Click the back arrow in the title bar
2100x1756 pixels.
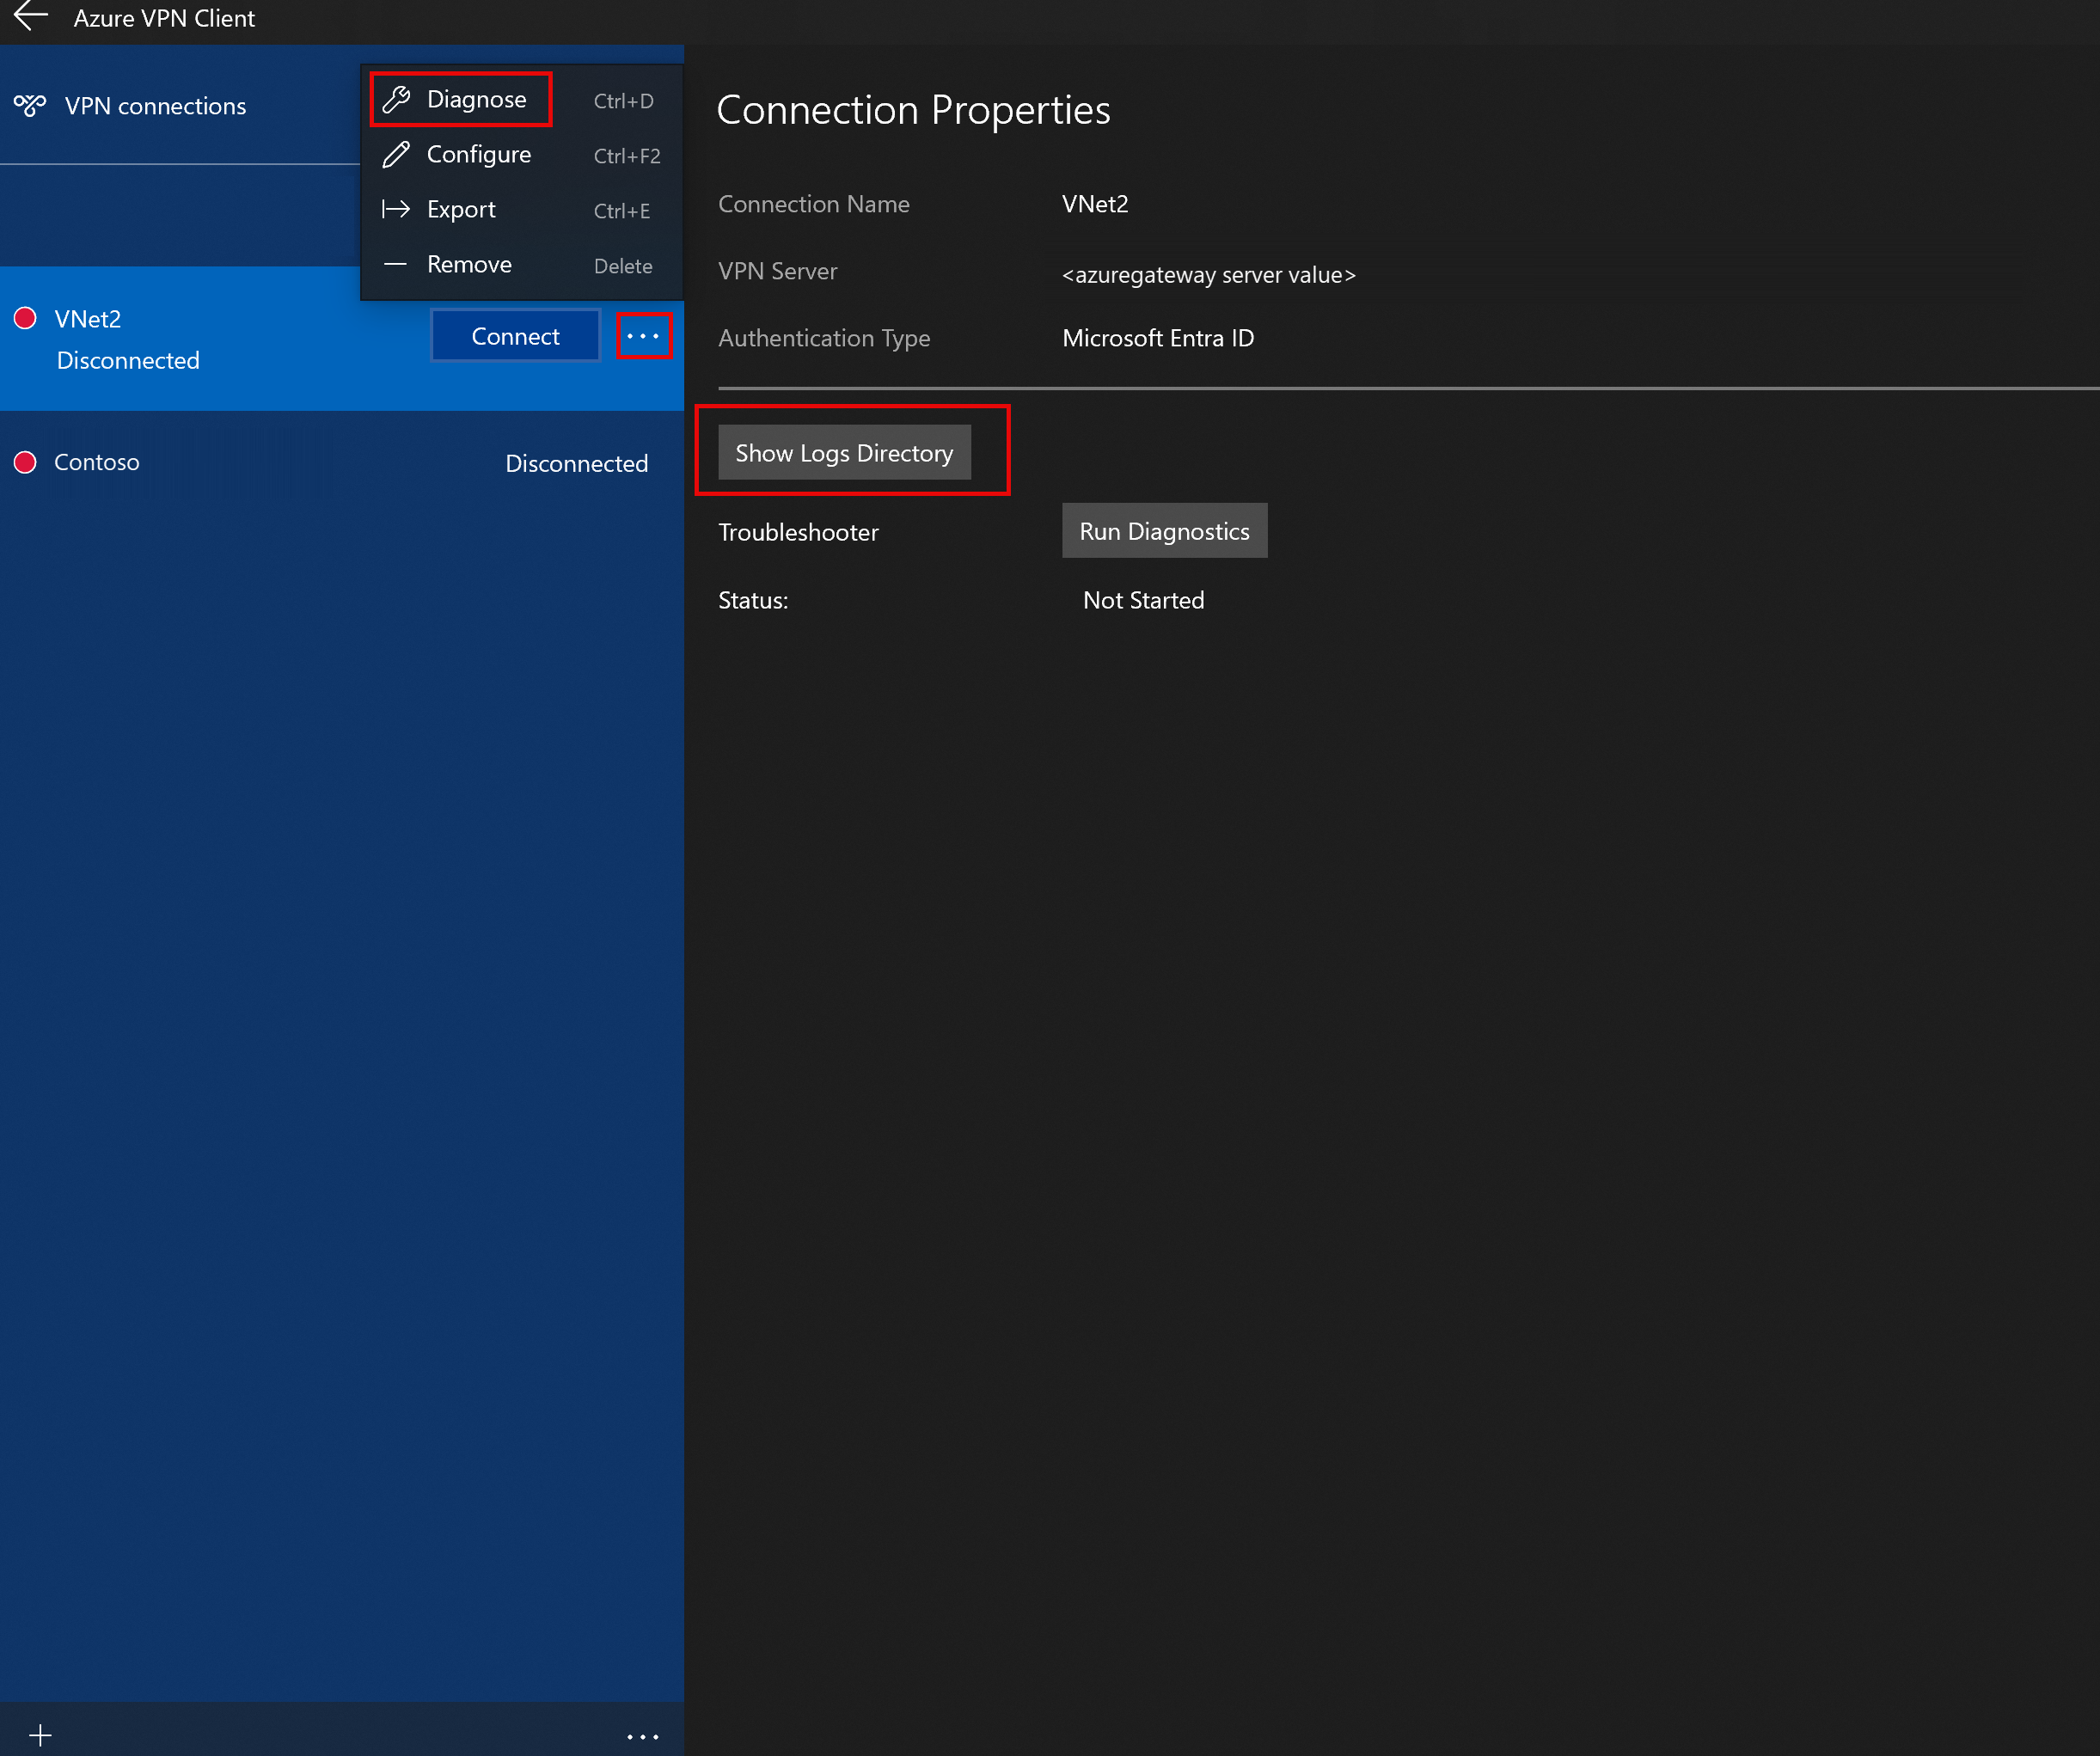click(x=30, y=17)
